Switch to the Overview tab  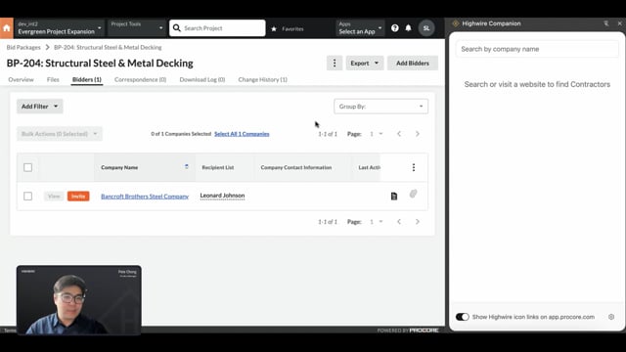pyautogui.click(x=22, y=79)
